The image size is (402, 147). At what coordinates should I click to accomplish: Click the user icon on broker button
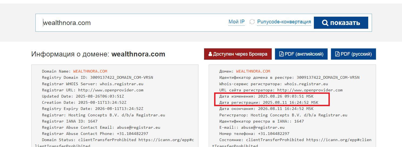coord(210,54)
